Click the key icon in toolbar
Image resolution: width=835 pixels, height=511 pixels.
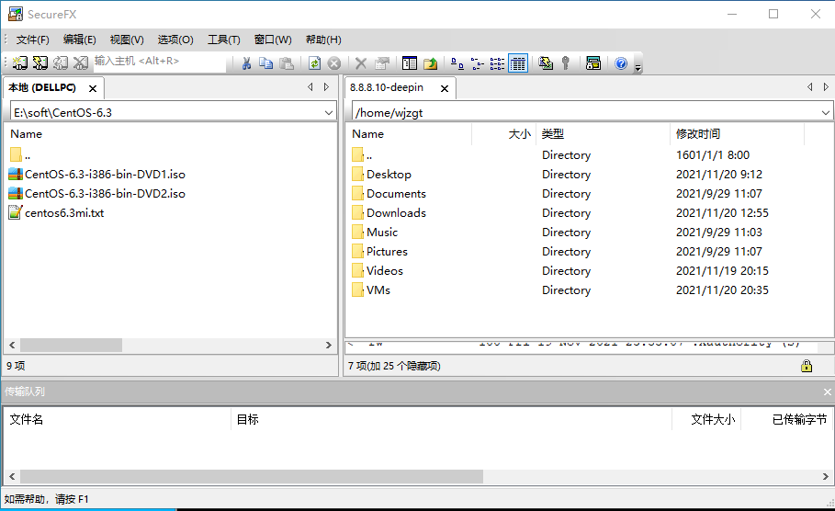[566, 63]
